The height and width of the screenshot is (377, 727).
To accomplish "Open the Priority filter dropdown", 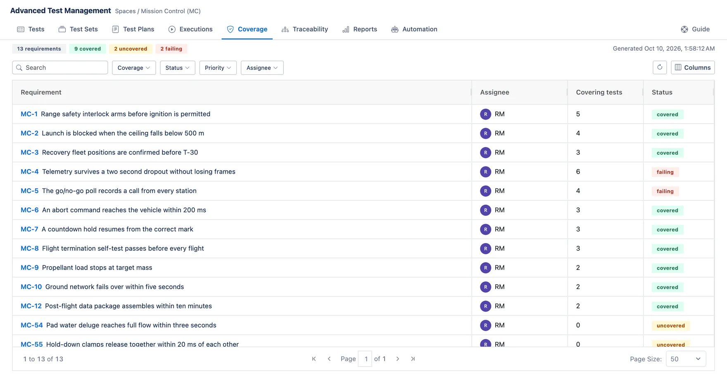I will (x=218, y=68).
